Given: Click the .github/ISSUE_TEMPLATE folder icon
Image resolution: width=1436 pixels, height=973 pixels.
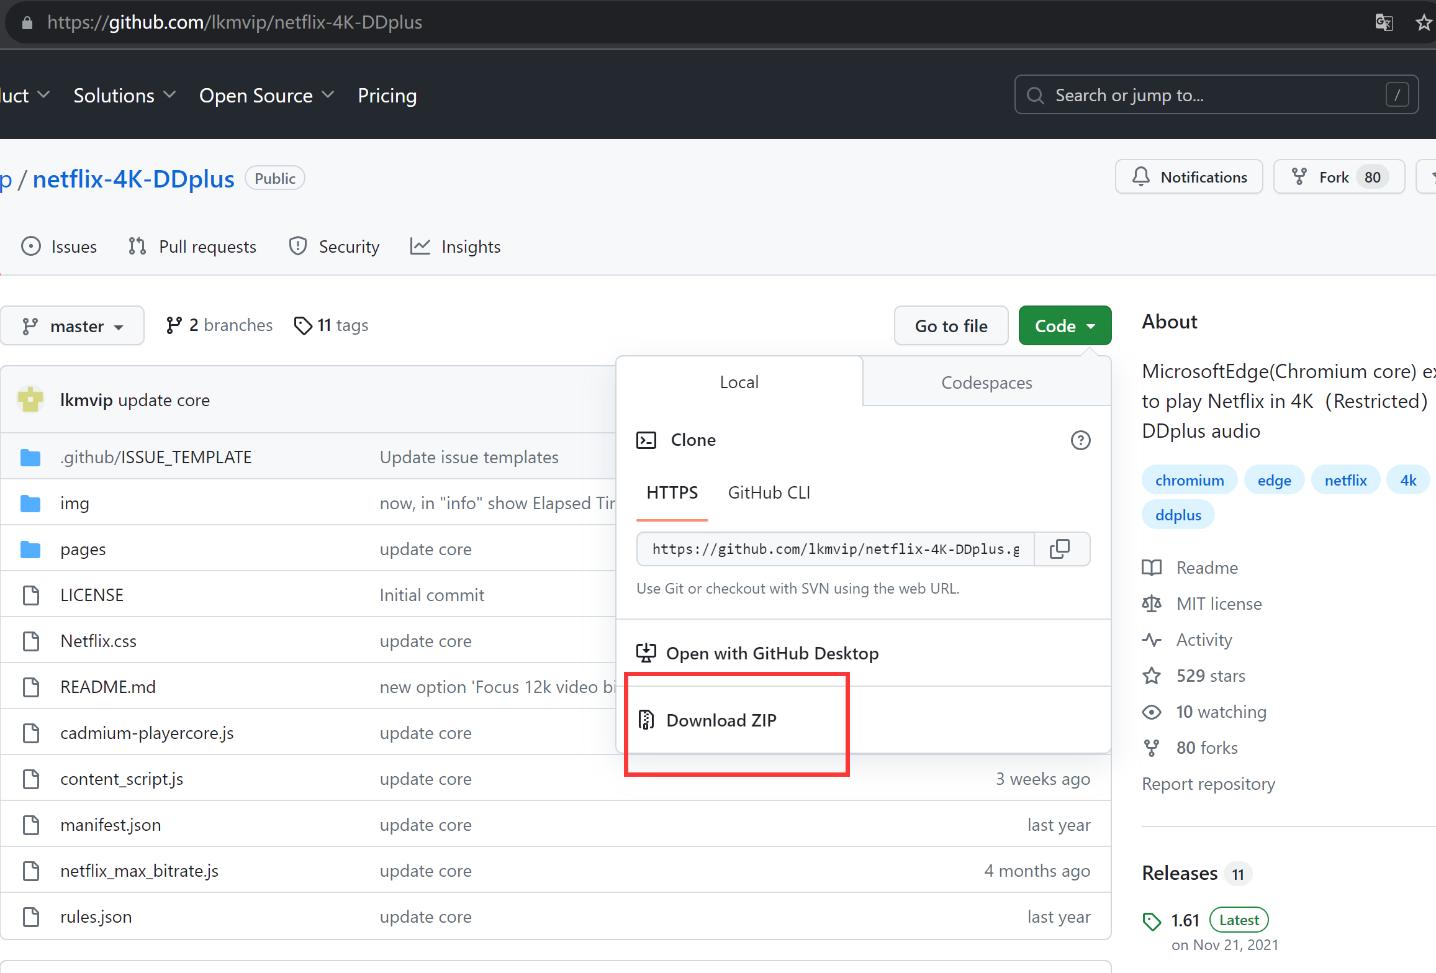Looking at the screenshot, I should tap(30, 458).
